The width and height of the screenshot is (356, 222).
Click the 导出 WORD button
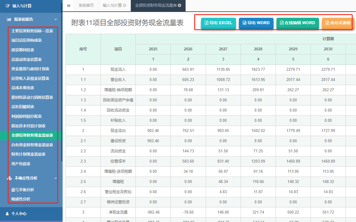point(256,23)
